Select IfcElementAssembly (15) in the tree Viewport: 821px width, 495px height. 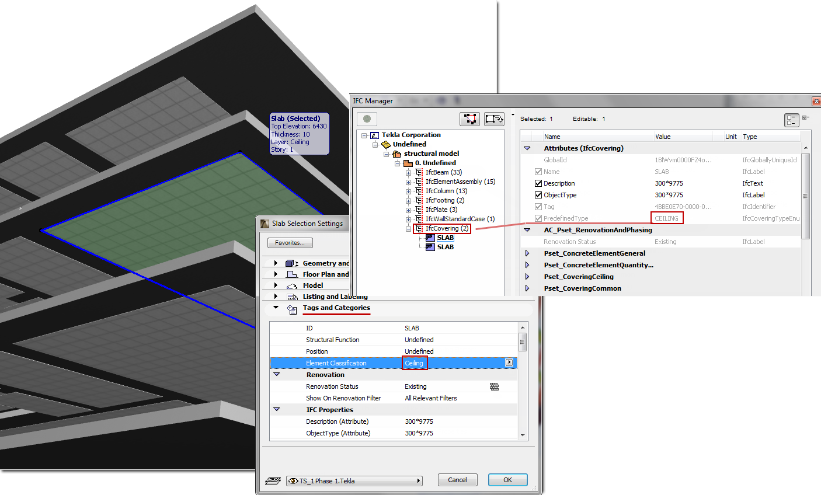460,182
